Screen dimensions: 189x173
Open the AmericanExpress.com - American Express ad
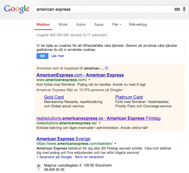[80, 75]
